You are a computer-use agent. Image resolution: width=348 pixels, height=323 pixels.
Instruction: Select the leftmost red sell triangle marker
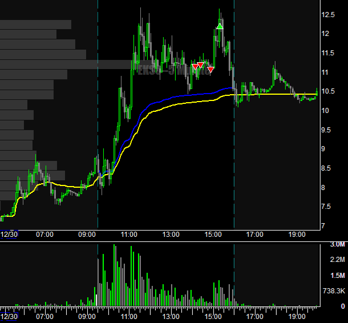tap(195, 66)
